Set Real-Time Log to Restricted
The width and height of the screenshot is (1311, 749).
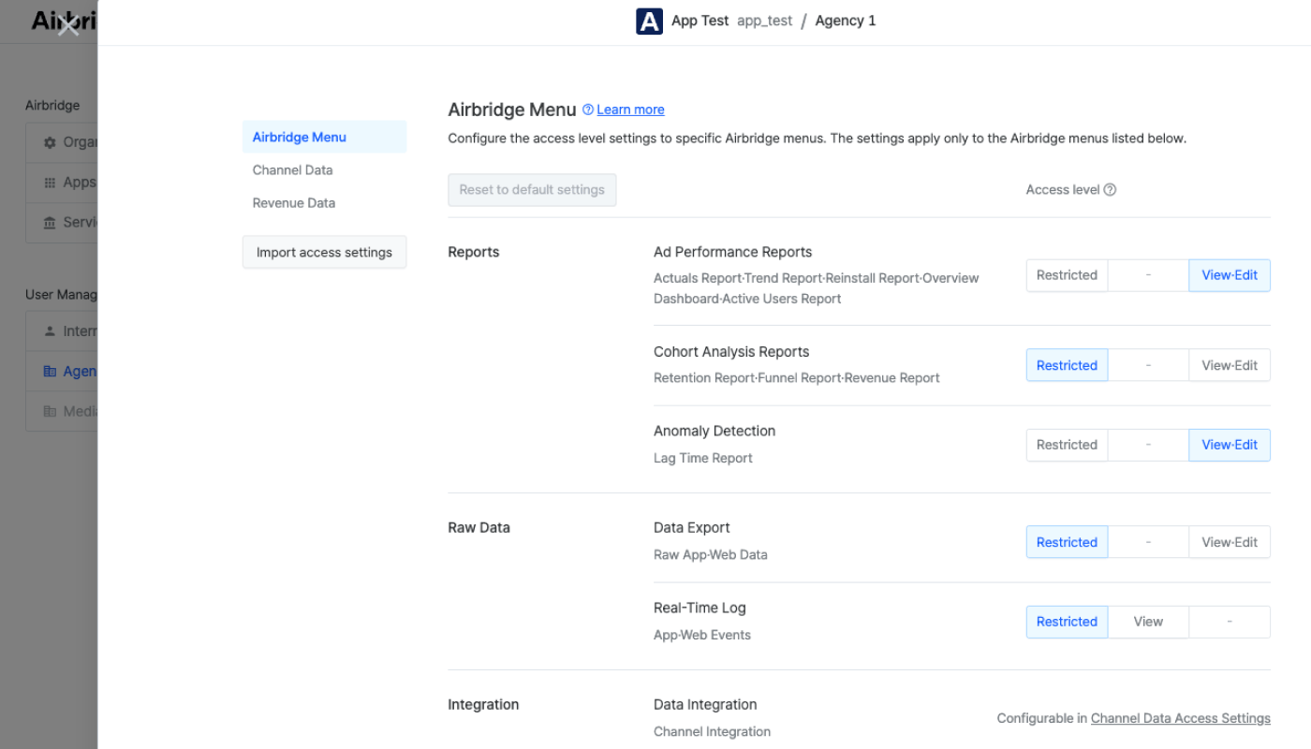[x=1067, y=622]
